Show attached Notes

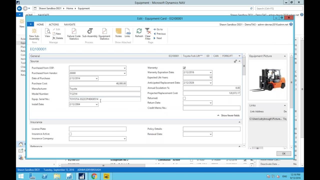(x=118, y=33)
